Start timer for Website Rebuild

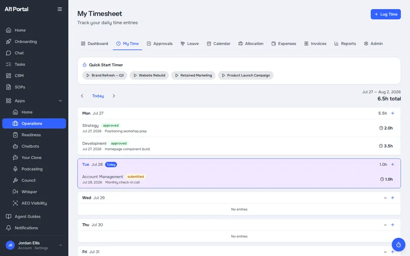[x=149, y=75]
